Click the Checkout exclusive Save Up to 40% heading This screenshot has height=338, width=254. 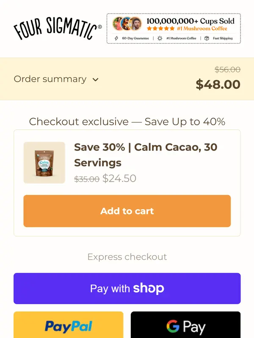[127, 122]
